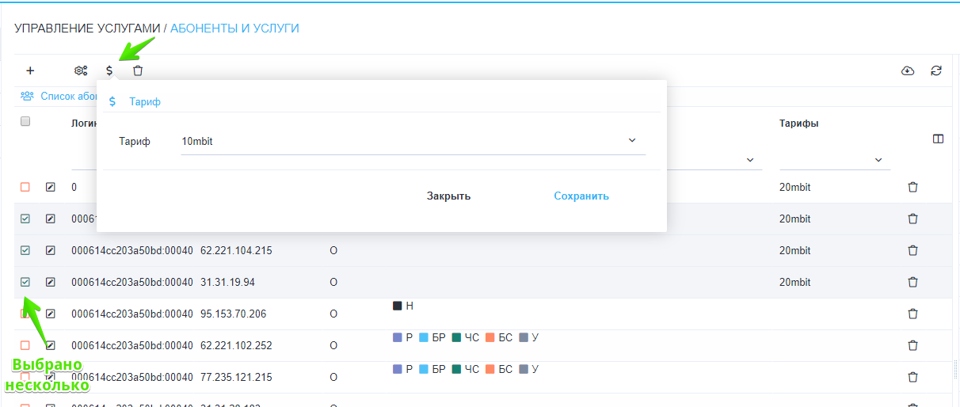Toggle the select-all checkbox in table header
960x407 pixels.
(25, 121)
